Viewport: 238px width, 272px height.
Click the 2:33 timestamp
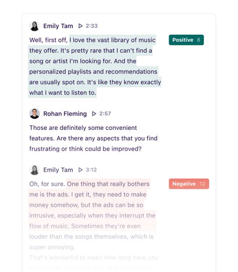click(92, 26)
